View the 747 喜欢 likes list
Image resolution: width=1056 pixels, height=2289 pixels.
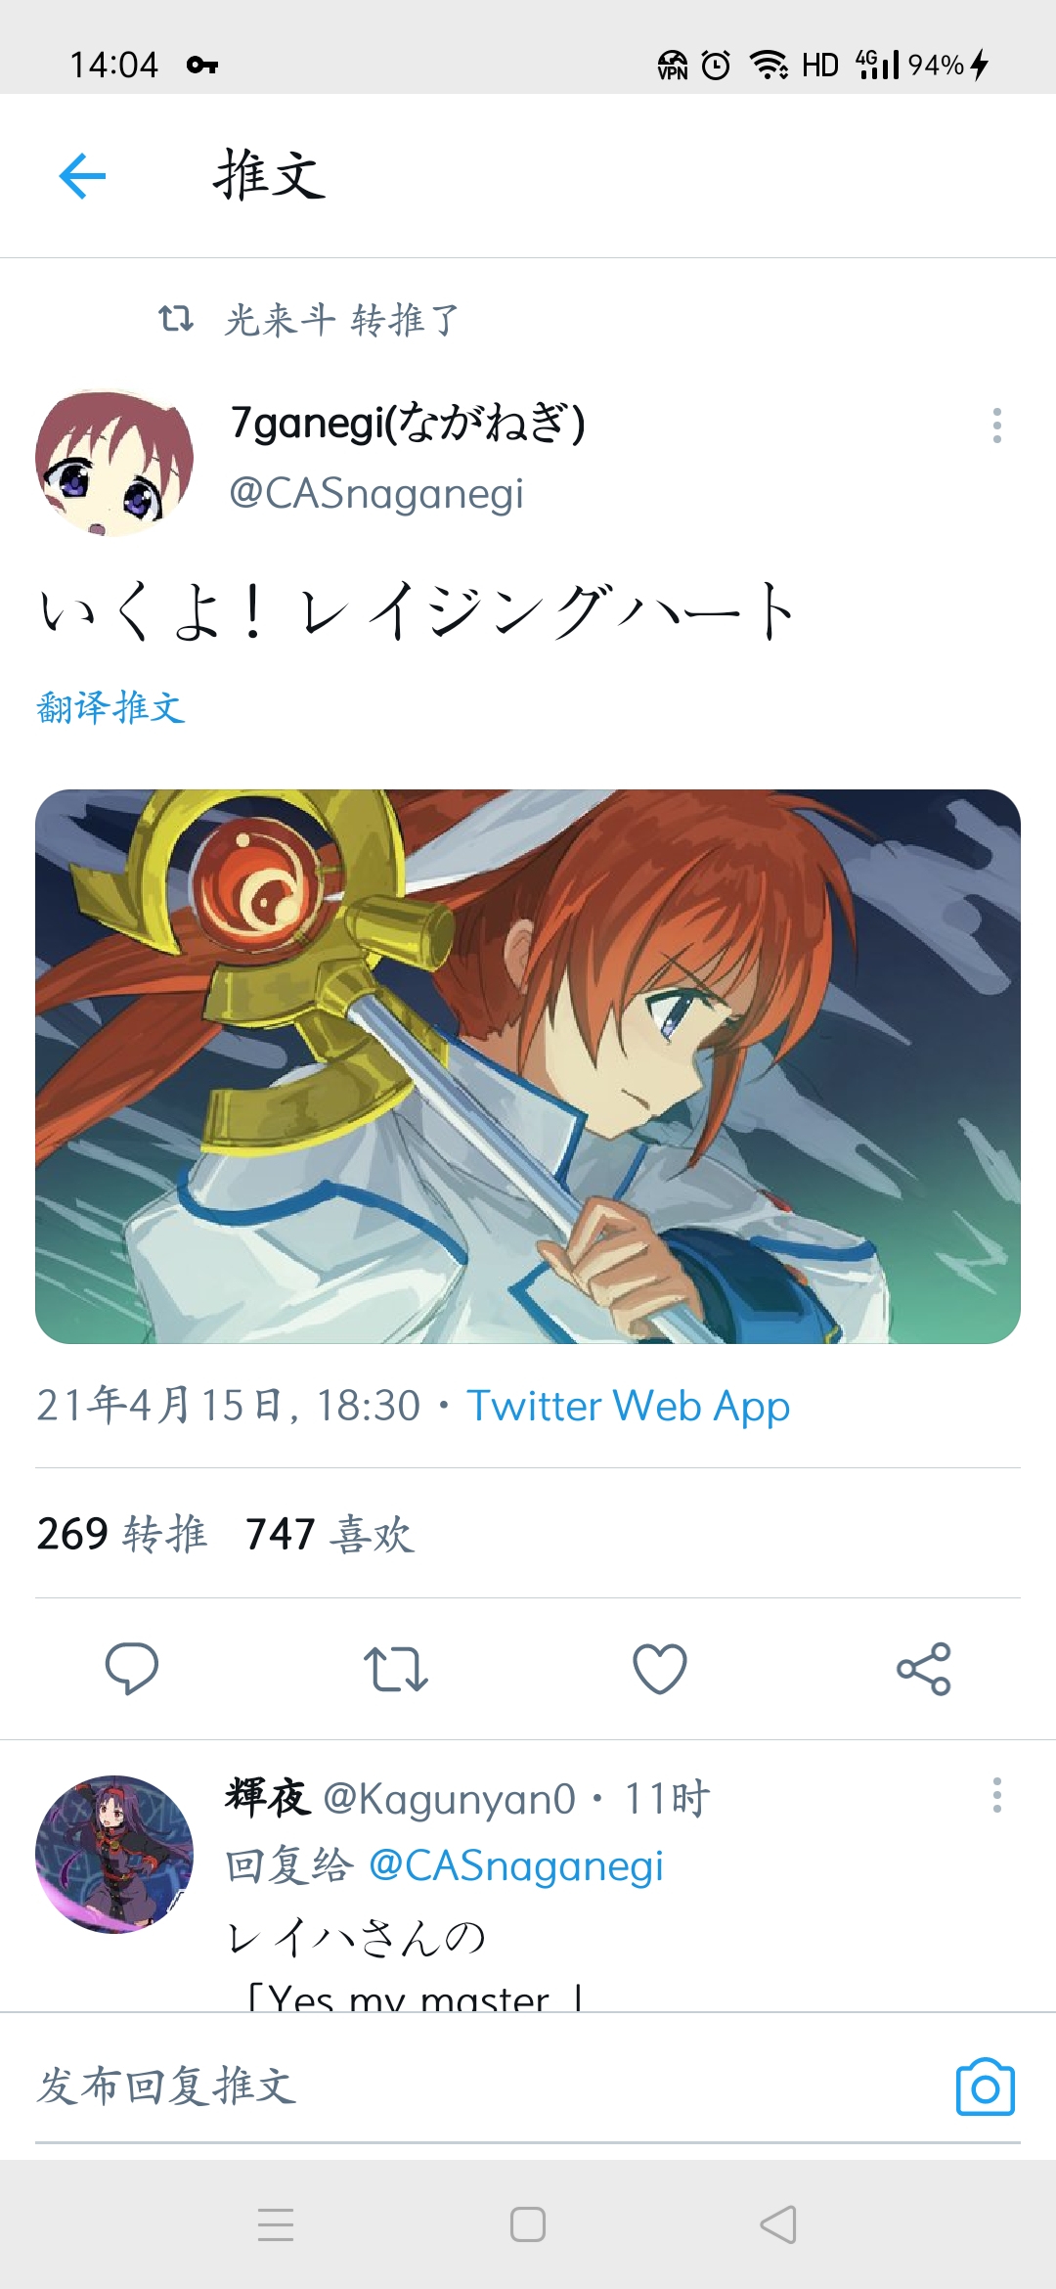click(330, 1534)
